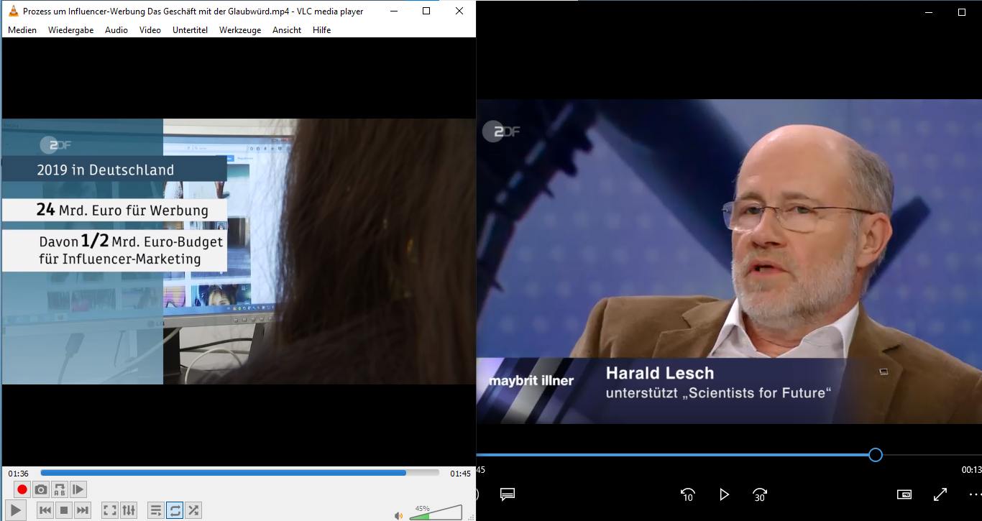This screenshot has height=521, width=982.
Task: Open the subtitles and captions menu
Action: [508, 494]
